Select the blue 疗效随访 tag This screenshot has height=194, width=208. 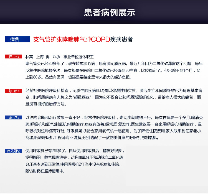[14, 151]
